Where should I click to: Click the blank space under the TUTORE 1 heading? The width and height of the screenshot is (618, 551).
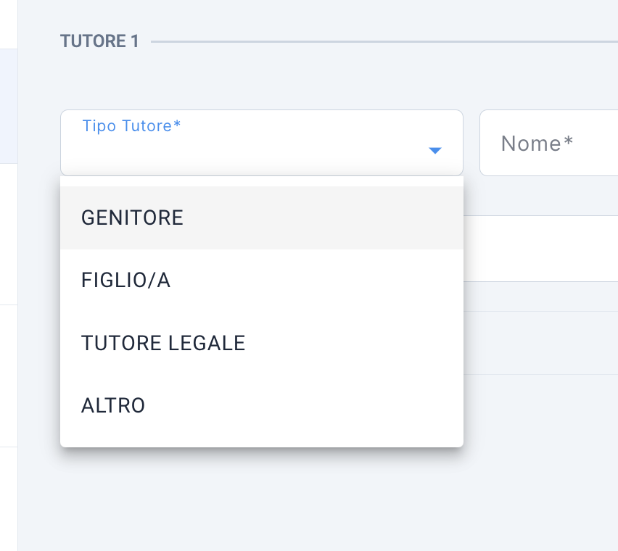tap(261, 80)
